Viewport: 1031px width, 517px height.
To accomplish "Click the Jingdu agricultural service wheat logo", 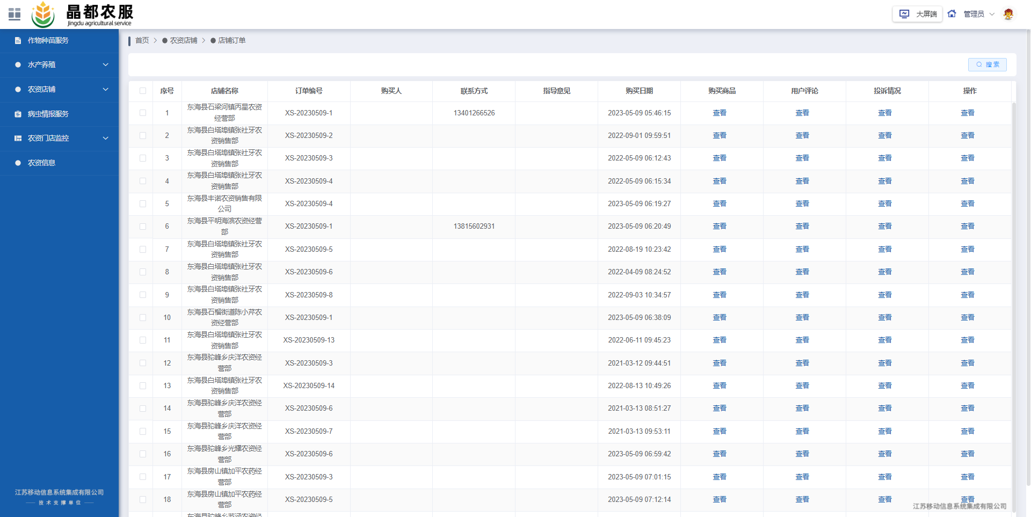I will click(43, 14).
